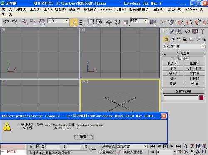Switch to the Modify command panel tab

(172, 32)
